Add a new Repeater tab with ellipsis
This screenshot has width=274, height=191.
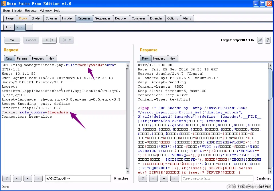[29, 27]
